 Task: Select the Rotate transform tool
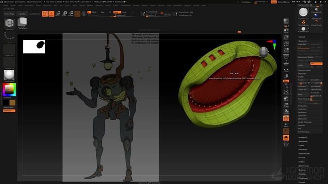(70, 14)
